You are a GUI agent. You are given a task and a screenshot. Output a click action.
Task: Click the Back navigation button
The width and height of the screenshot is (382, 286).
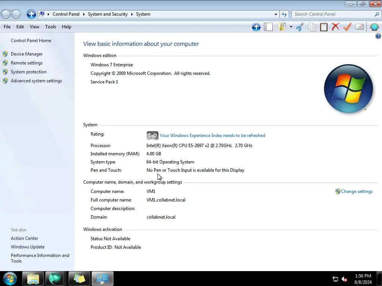point(6,14)
